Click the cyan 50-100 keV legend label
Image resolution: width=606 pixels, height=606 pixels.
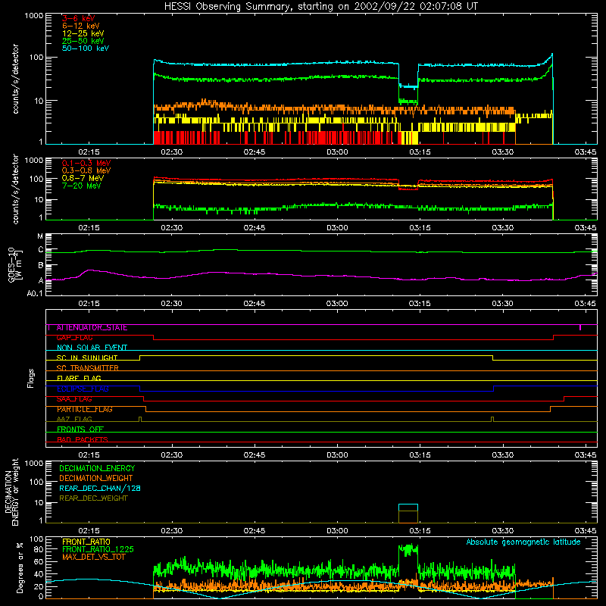pos(86,48)
